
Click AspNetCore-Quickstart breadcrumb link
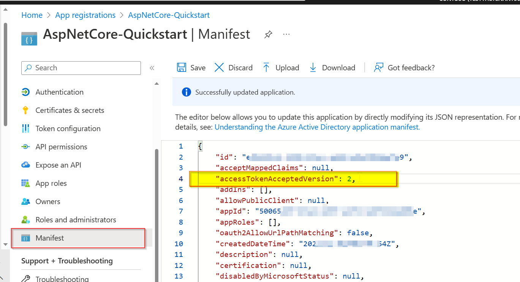[x=169, y=15]
